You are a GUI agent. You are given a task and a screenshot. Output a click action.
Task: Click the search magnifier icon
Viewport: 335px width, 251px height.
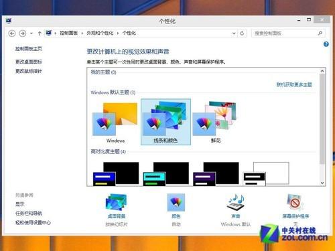320,33
